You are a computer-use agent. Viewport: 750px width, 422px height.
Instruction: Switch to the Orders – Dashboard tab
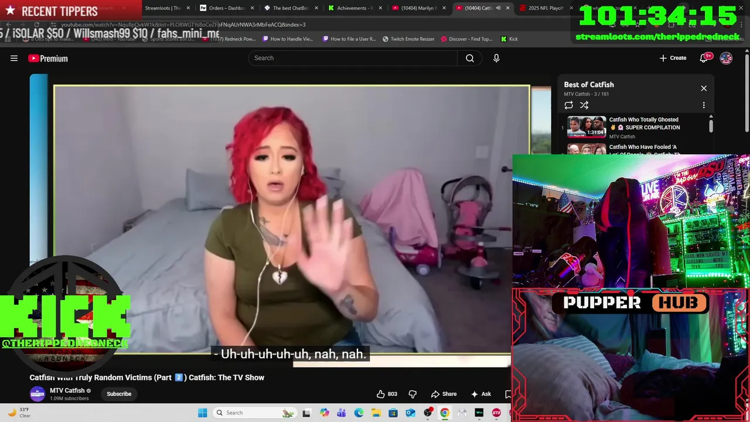227,8
